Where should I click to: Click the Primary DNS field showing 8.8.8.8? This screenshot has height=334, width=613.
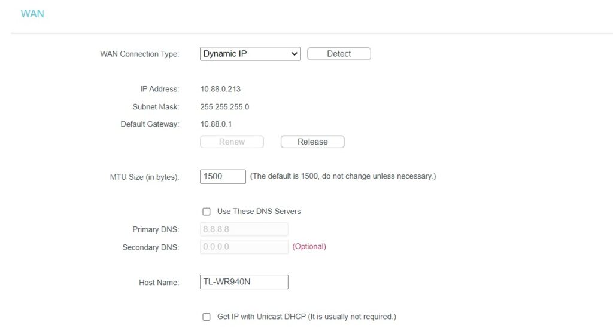(244, 229)
